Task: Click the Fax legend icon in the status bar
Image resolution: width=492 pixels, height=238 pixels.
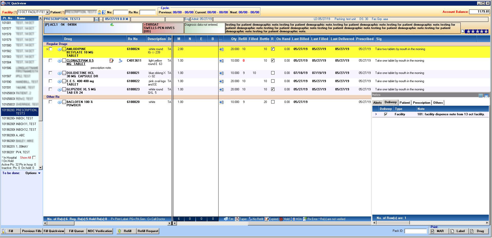Action: (226, 219)
